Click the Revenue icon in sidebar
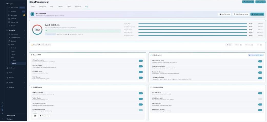This screenshot has height=122, width=267. 7,78
